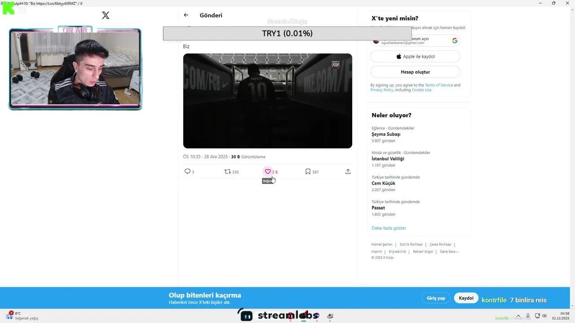
Task: Click the Daha fazla göster link
Action: coord(389,228)
